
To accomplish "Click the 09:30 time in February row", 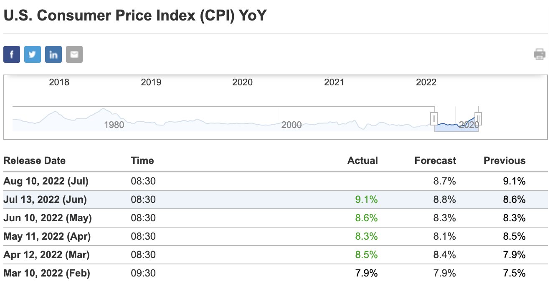I will tap(143, 273).
